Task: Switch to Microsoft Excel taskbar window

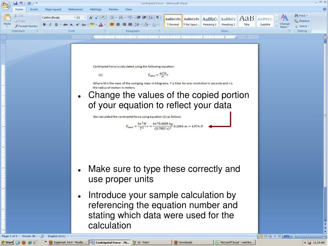Action: pyautogui.click(x=235, y=242)
